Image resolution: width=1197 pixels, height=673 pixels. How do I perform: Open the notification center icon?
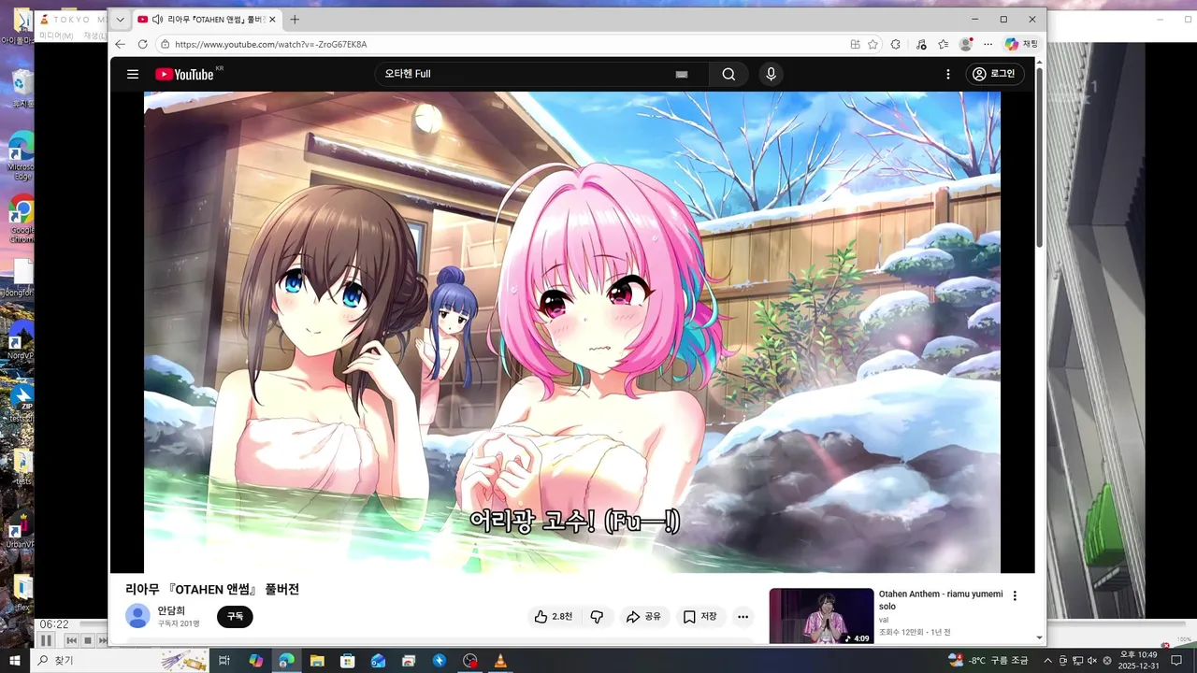(x=1178, y=660)
